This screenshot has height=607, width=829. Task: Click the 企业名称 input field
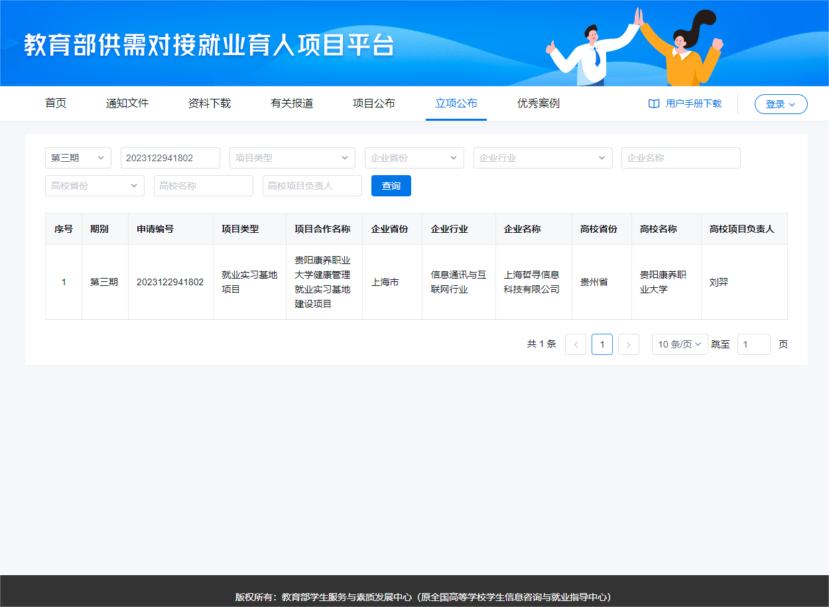680,158
